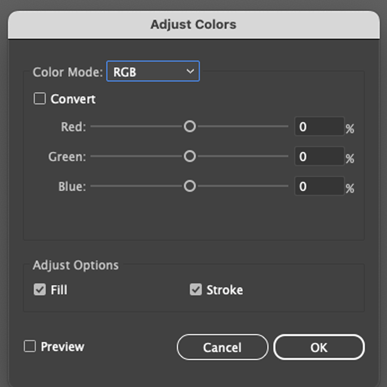Click the Convert label text
The width and height of the screenshot is (387, 387).
tap(73, 99)
